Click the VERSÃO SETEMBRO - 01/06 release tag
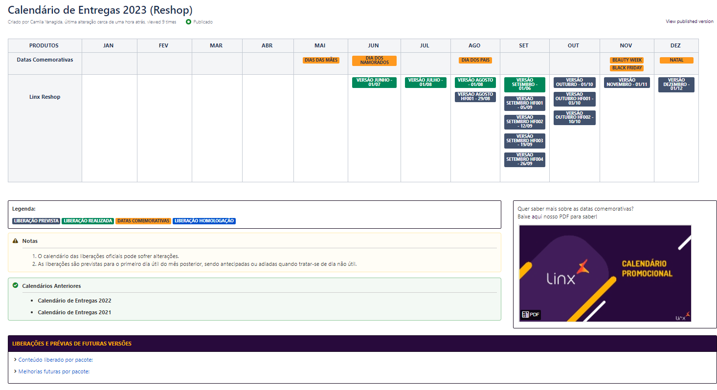The width and height of the screenshot is (717, 390). pos(525,85)
